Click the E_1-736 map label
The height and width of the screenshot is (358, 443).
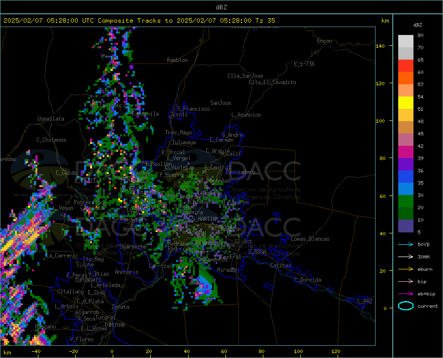click(x=304, y=64)
